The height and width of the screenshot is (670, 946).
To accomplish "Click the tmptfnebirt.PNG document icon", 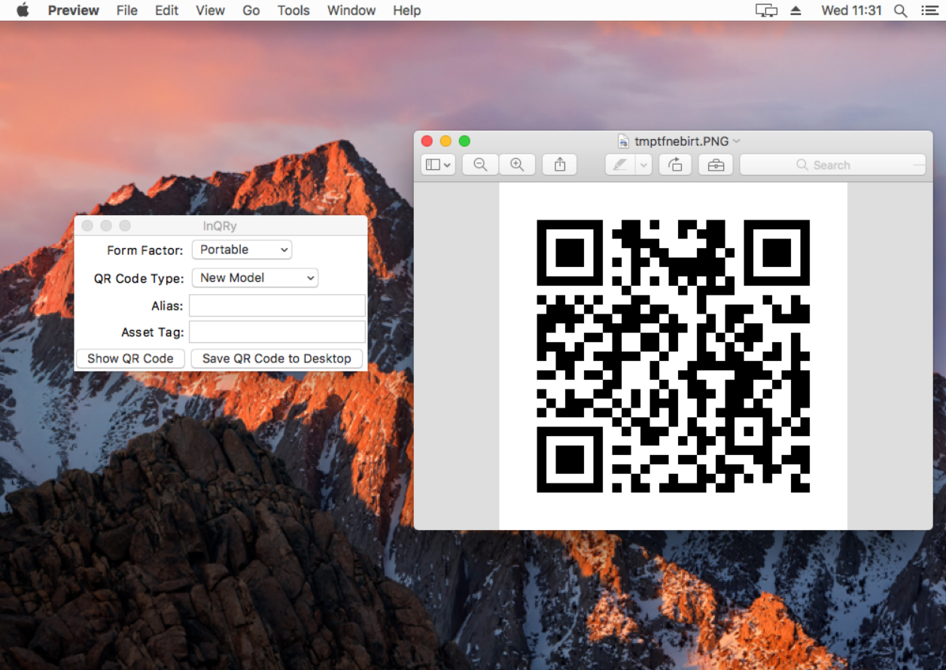I will tap(623, 141).
